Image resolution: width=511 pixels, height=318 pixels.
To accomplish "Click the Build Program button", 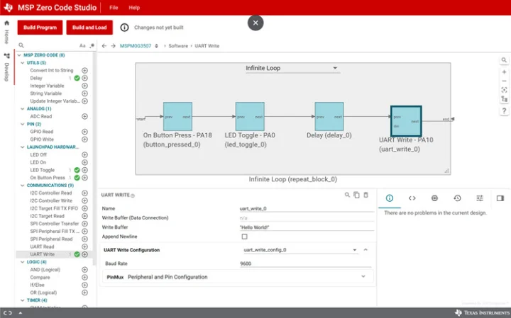I will point(40,28).
